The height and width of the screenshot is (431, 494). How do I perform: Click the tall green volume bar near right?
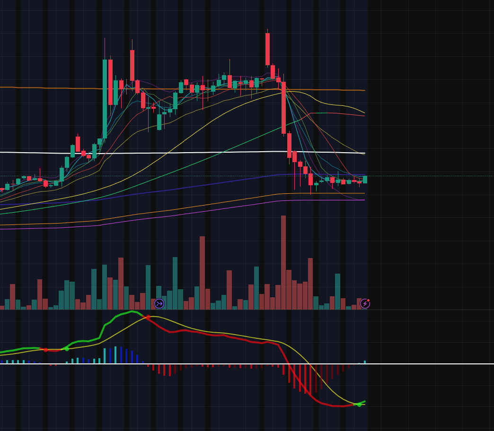click(337, 292)
